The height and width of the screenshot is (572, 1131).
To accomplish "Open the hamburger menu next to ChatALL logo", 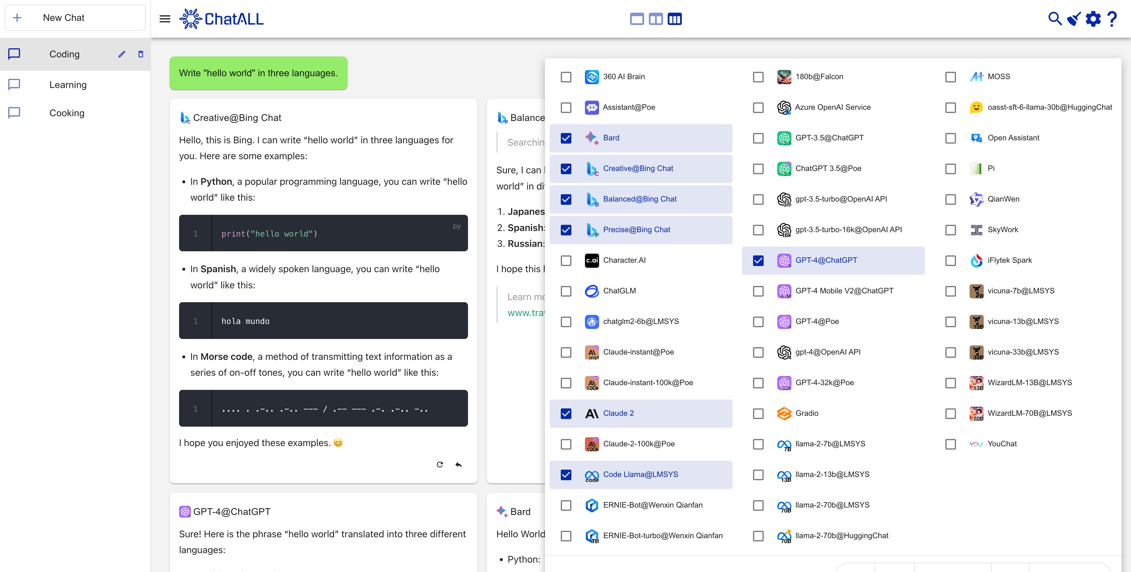I will tap(165, 19).
